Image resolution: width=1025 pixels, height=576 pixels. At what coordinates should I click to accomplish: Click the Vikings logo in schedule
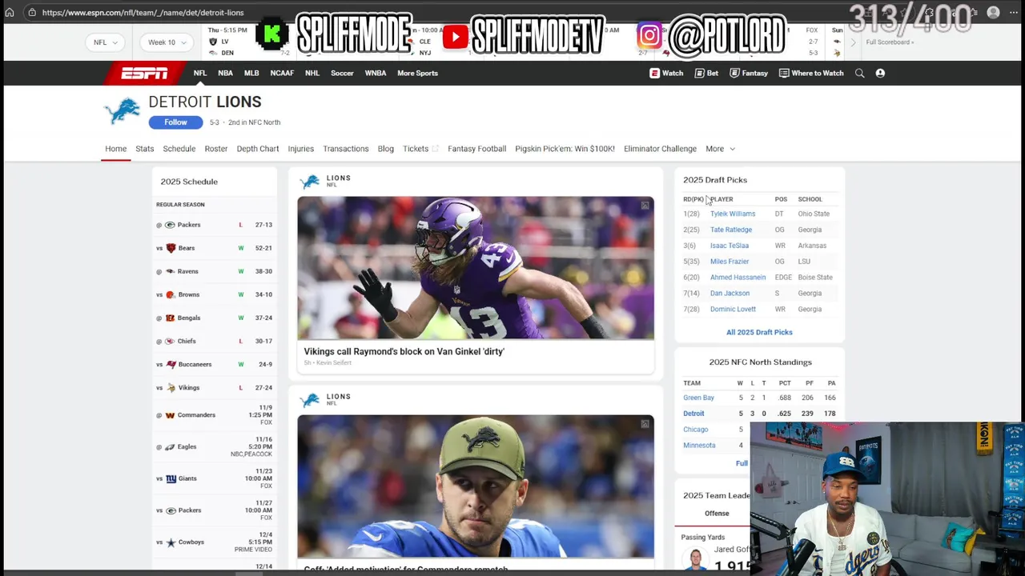(x=170, y=387)
